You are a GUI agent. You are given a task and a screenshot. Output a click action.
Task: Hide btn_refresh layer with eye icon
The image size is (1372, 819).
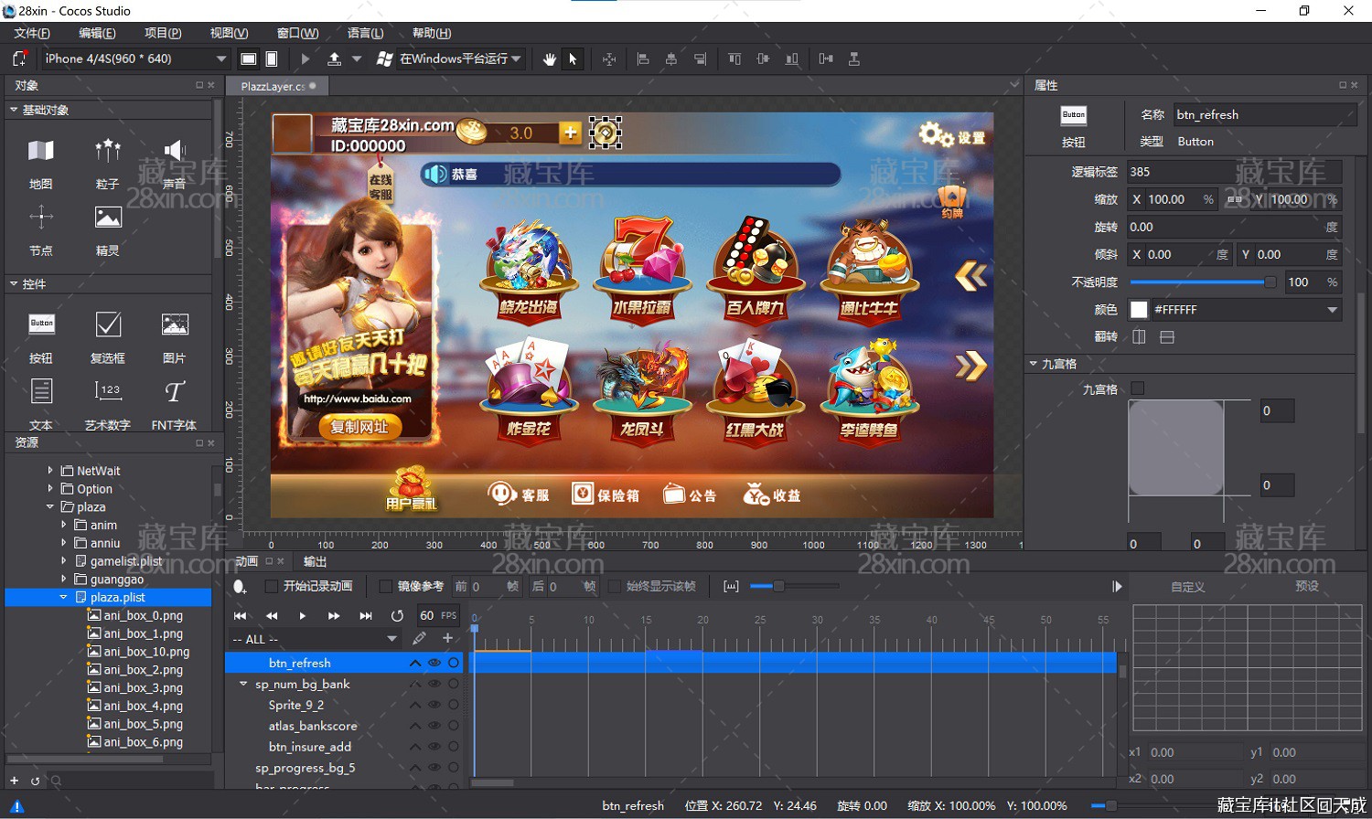[434, 663]
